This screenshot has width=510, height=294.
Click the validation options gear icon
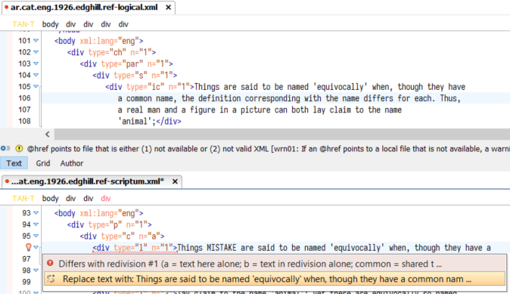tap(5, 148)
